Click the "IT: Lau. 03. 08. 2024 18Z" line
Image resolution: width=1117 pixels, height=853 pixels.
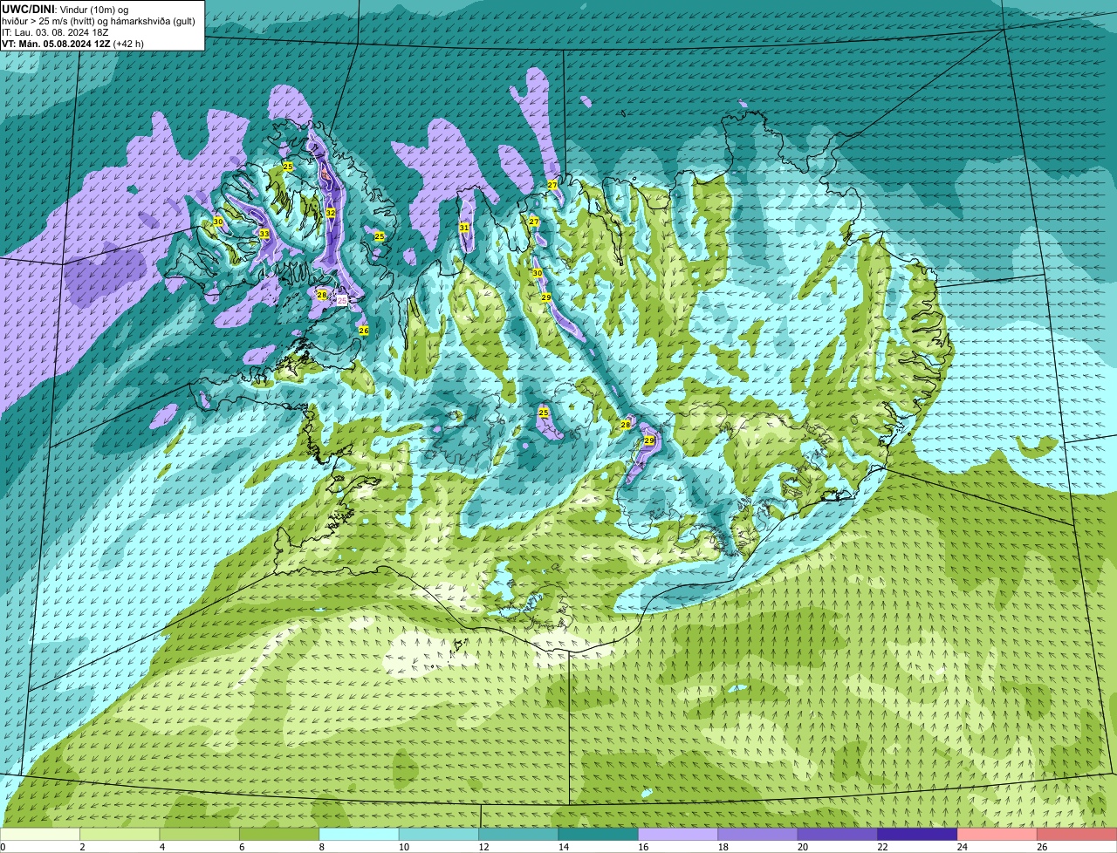pyautogui.click(x=55, y=32)
